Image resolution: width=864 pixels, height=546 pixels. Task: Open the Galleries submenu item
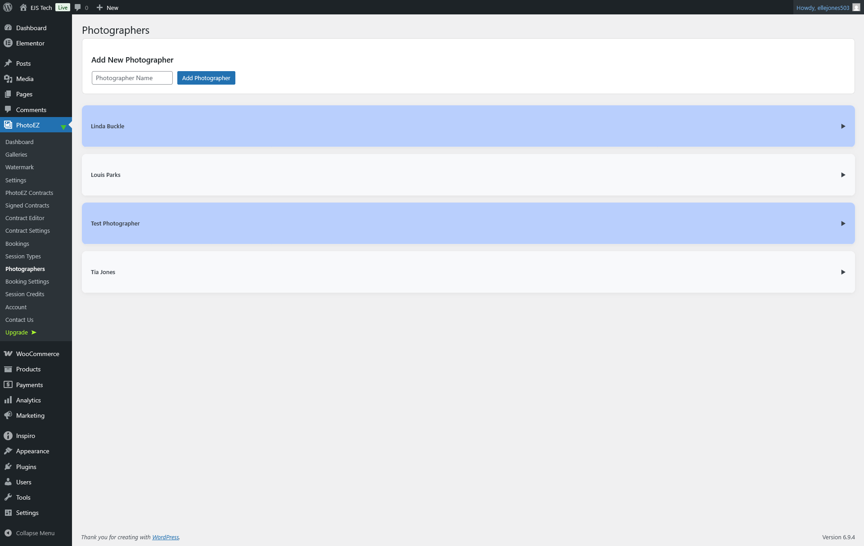[x=16, y=154]
